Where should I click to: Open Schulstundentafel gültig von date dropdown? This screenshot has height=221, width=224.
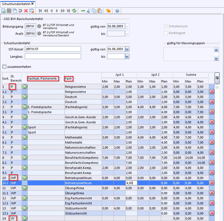(x=127, y=49)
